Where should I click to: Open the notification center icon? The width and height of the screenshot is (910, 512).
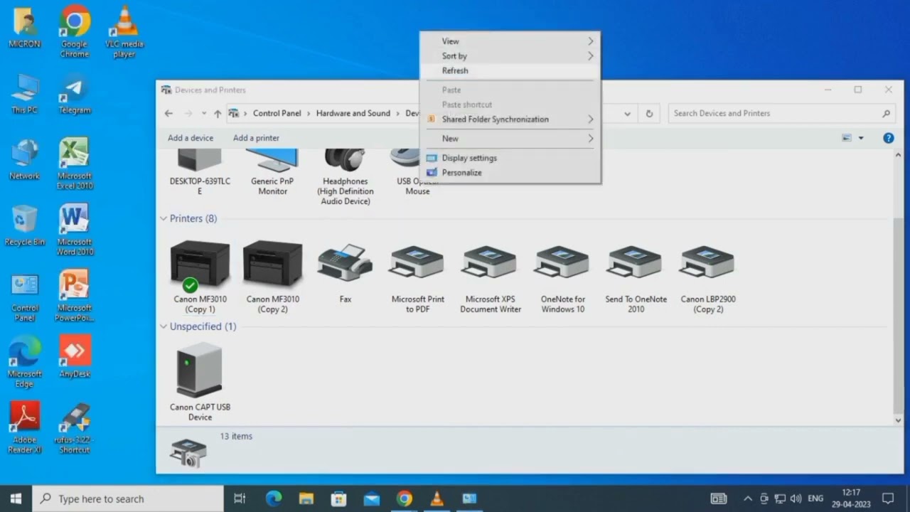(x=888, y=498)
